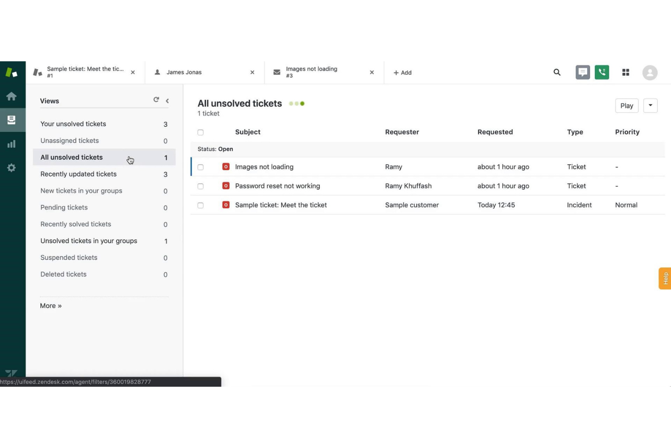The width and height of the screenshot is (671, 448).
Task: Switch to the James Jonas tab
Action: (x=185, y=72)
